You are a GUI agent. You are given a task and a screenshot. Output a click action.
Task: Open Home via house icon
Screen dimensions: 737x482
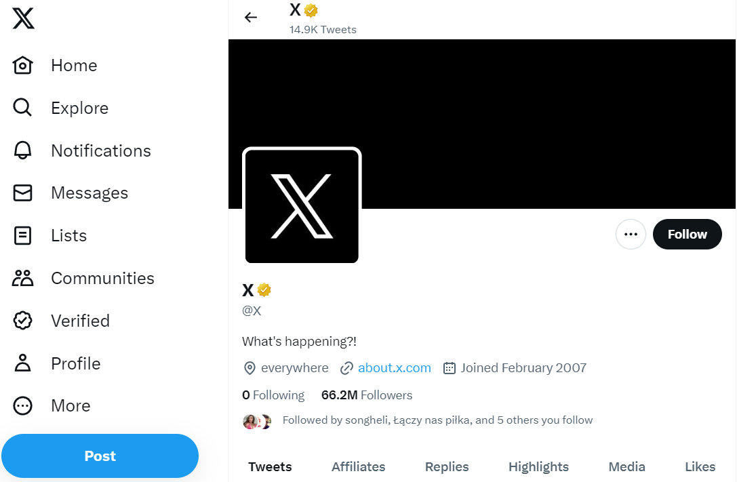coord(22,65)
